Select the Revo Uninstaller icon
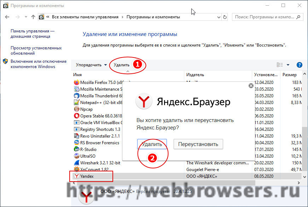Image resolution: width=308 pixels, height=207 pixels. tap(76, 136)
